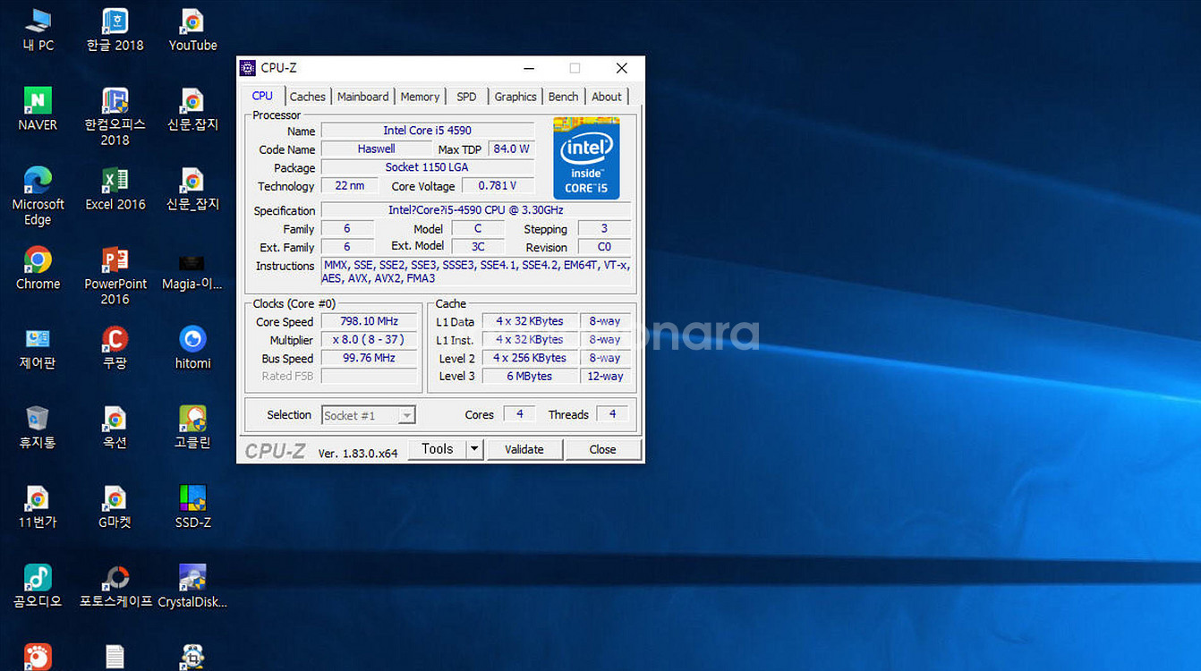Screen dimensions: 1201x671
Task: Click the x 8.0 ( 8 - 37 ) multiplier
Action: click(x=369, y=339)
